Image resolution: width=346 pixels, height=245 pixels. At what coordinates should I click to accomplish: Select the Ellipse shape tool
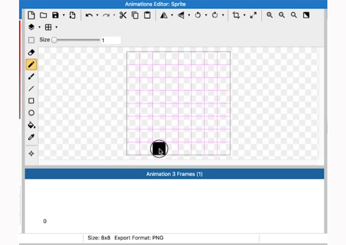(x=31, y=113)
